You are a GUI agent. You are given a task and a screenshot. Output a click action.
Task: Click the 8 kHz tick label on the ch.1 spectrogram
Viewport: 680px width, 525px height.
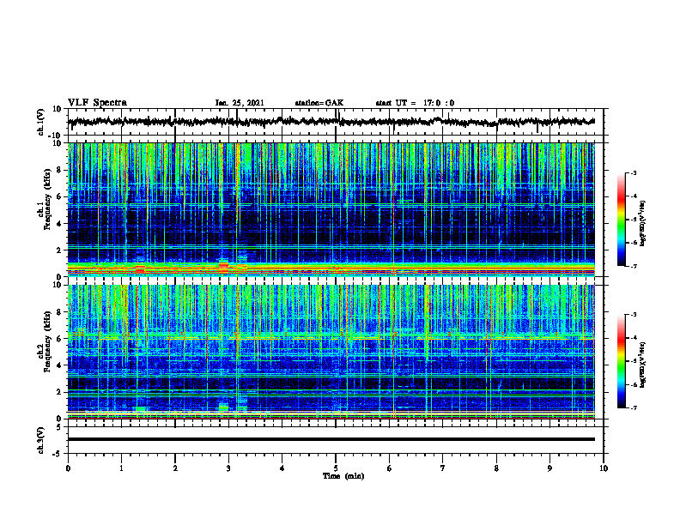(59, 170)
